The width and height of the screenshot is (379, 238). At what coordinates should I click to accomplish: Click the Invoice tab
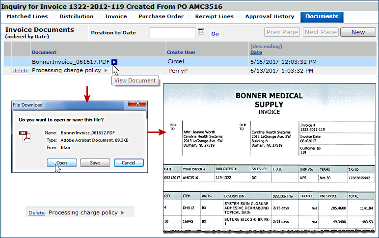[116, 17]
